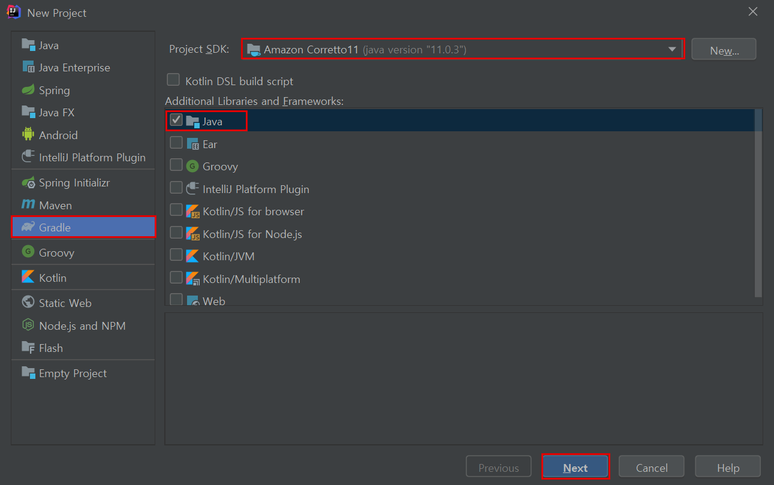This screenshot has height=485, width=774.
Task: Click the 'Ear' label in frameworks list
Action: (210, 144)
